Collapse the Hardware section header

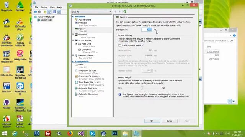73,16
